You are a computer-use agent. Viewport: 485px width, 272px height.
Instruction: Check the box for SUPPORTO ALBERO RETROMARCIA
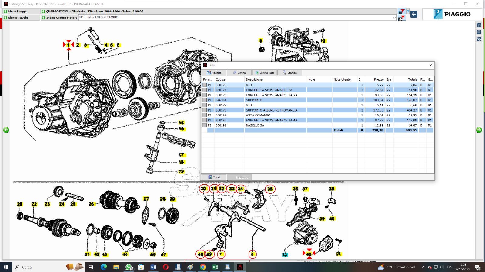(x=205, y=110)
